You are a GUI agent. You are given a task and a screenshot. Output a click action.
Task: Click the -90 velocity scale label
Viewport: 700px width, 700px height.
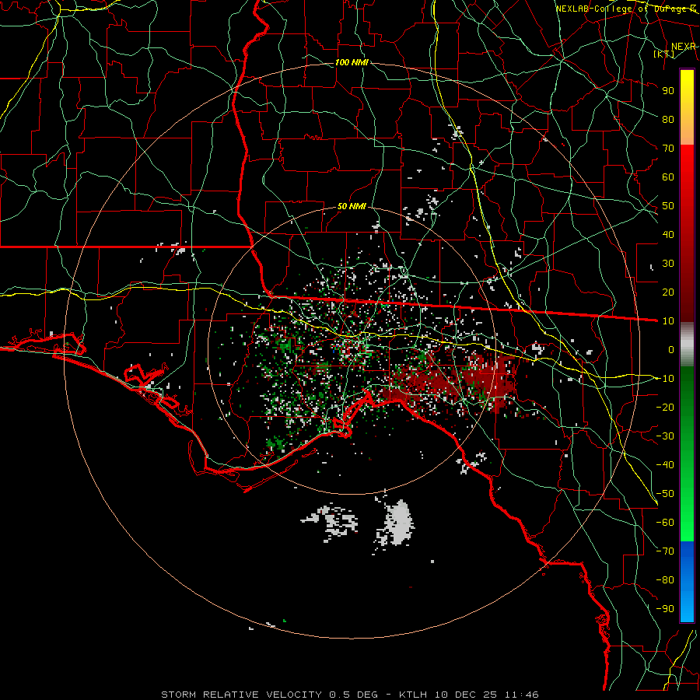pos(665,609)
